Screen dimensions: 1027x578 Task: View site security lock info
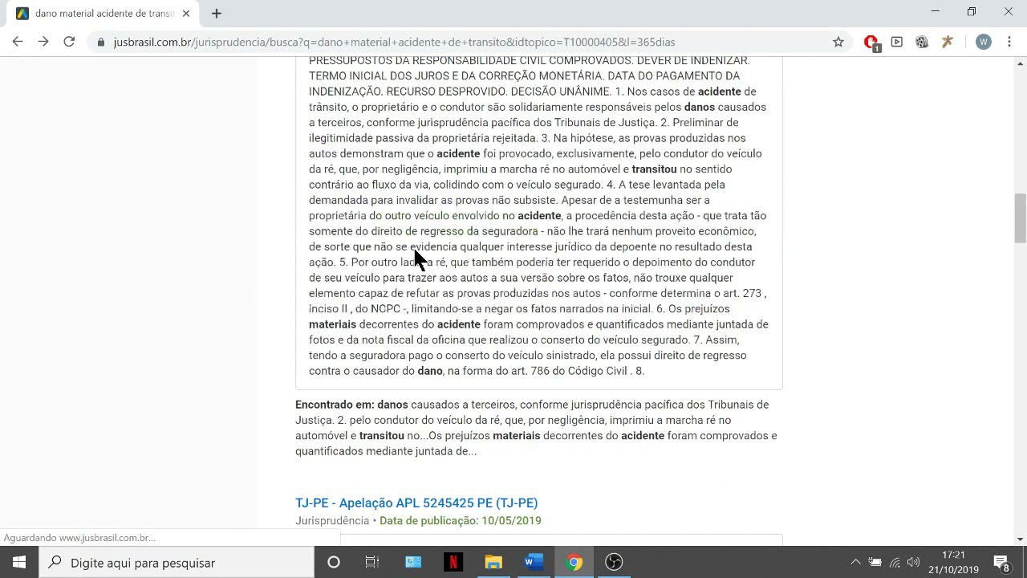(101, 42)
